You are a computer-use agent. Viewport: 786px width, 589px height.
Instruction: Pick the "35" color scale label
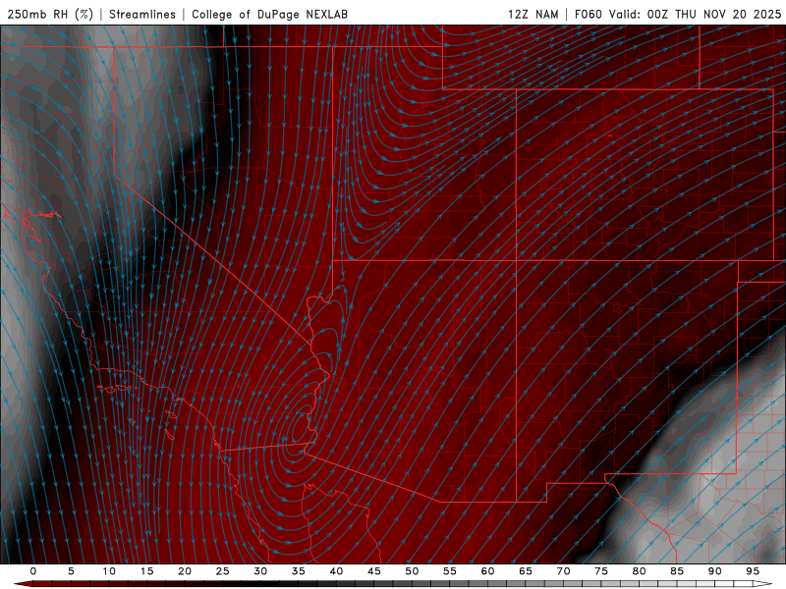298,571
